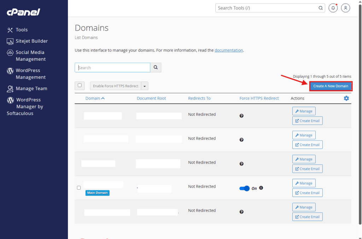Expand Enable Force HTTPS Redirect dropdown arrow
This screenshot has width=362, height=239.
point(145,86)
